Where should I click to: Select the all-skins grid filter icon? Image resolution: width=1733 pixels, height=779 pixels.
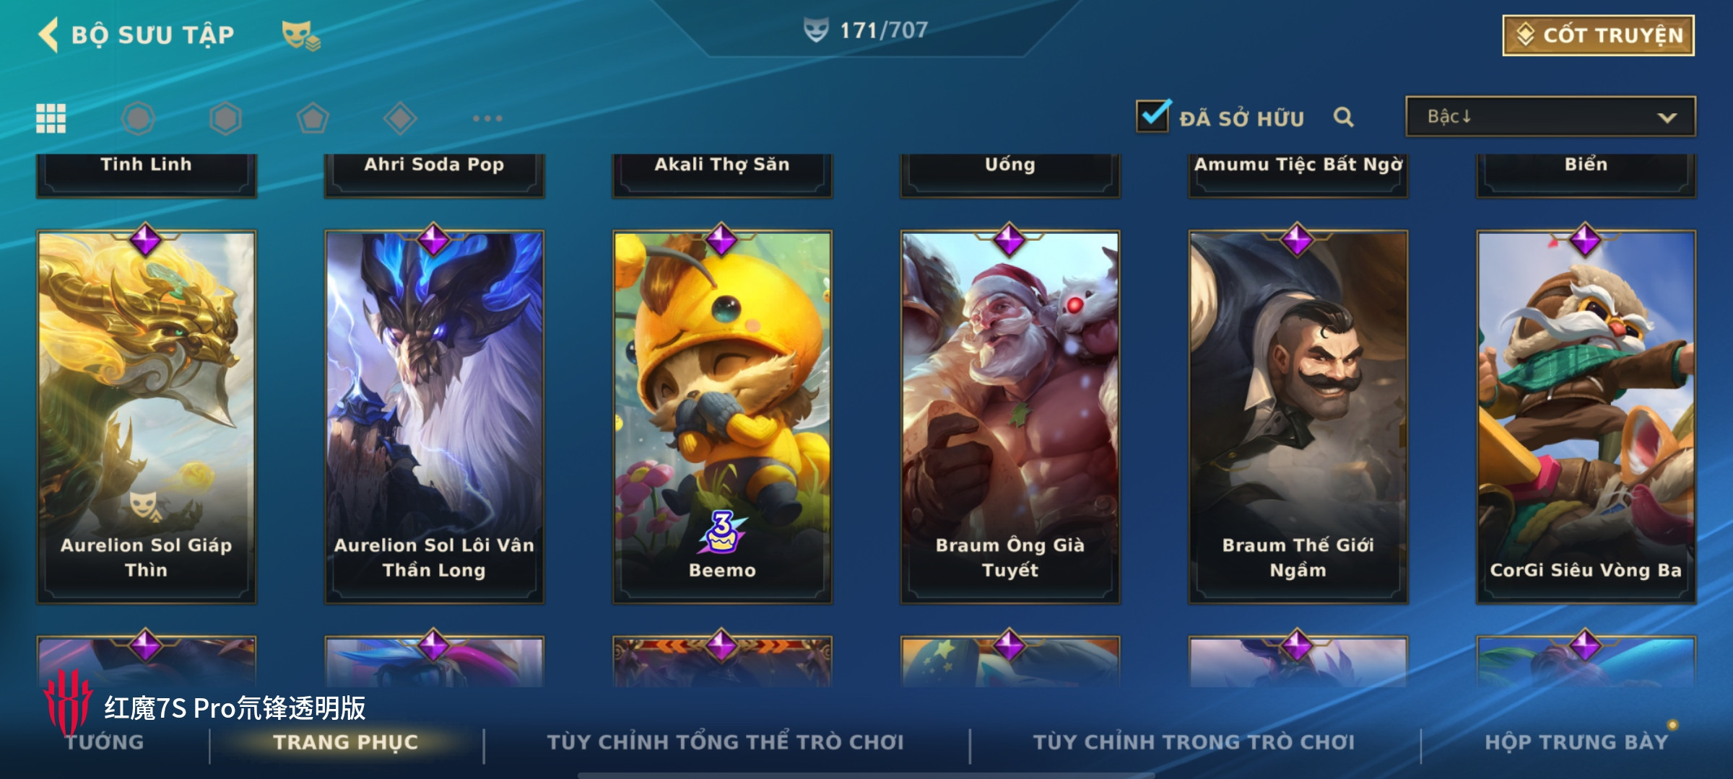tap(51, 118)
